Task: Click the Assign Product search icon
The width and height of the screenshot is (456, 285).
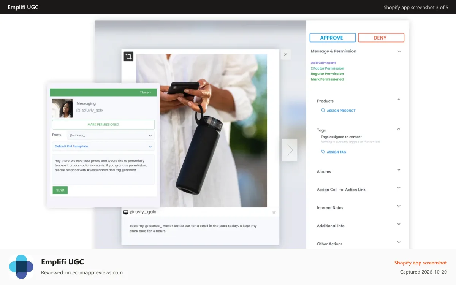Action: click(323, 110)
